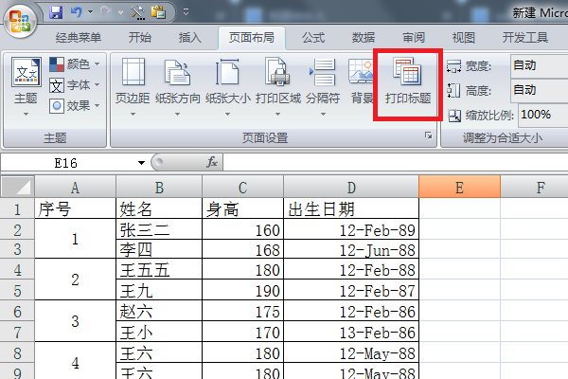Click the 打印区域 print area icon

coord(278,81)
